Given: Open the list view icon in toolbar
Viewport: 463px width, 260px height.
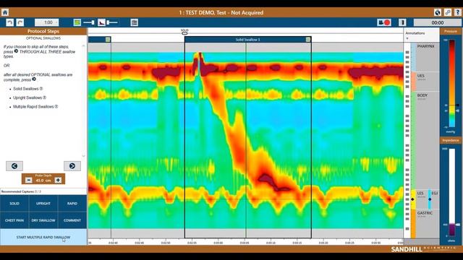Looking at the screenshot, I should point(135,22).
